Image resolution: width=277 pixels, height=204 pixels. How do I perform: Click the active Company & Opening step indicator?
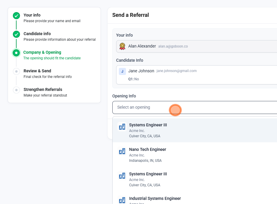(x=16, y=53)
